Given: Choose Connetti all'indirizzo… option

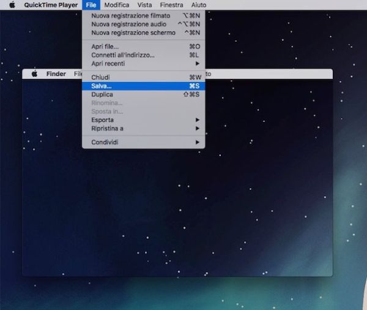Looking at the screenshot, I should (x=122, y=55).
